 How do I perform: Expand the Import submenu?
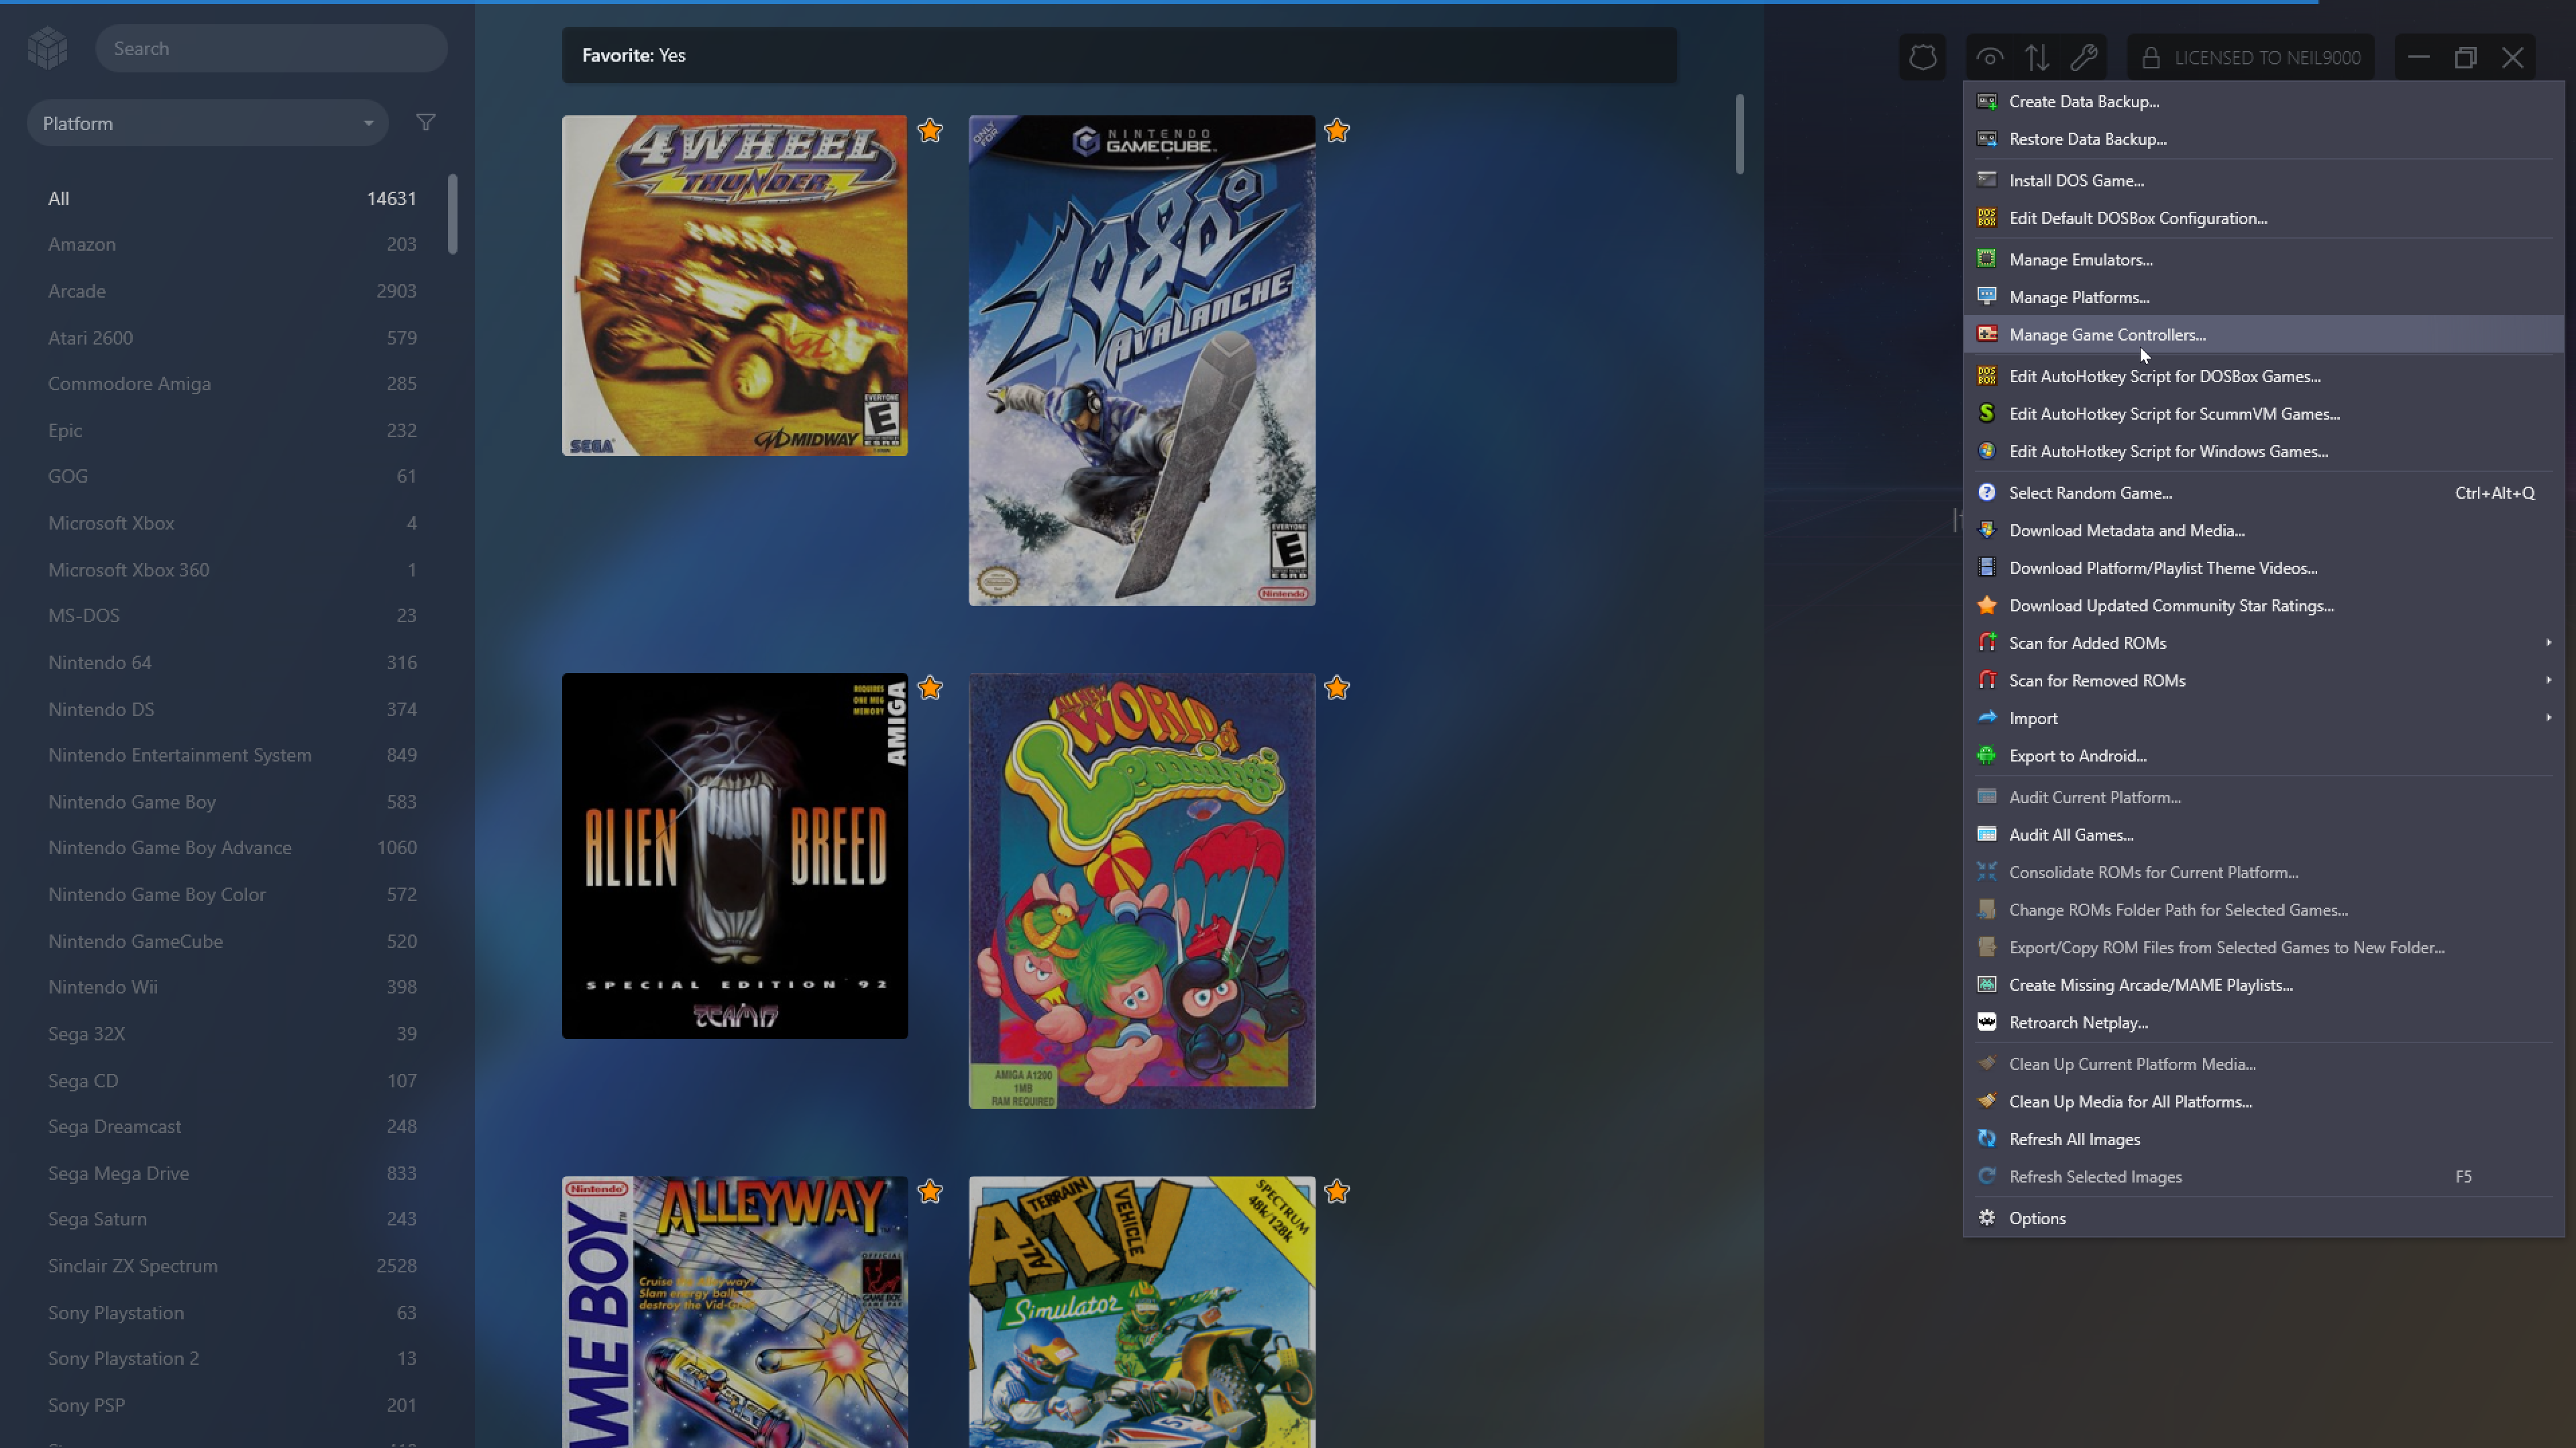coord(2264,719)
